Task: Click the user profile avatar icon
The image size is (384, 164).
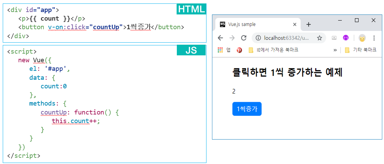Action: 362,38
